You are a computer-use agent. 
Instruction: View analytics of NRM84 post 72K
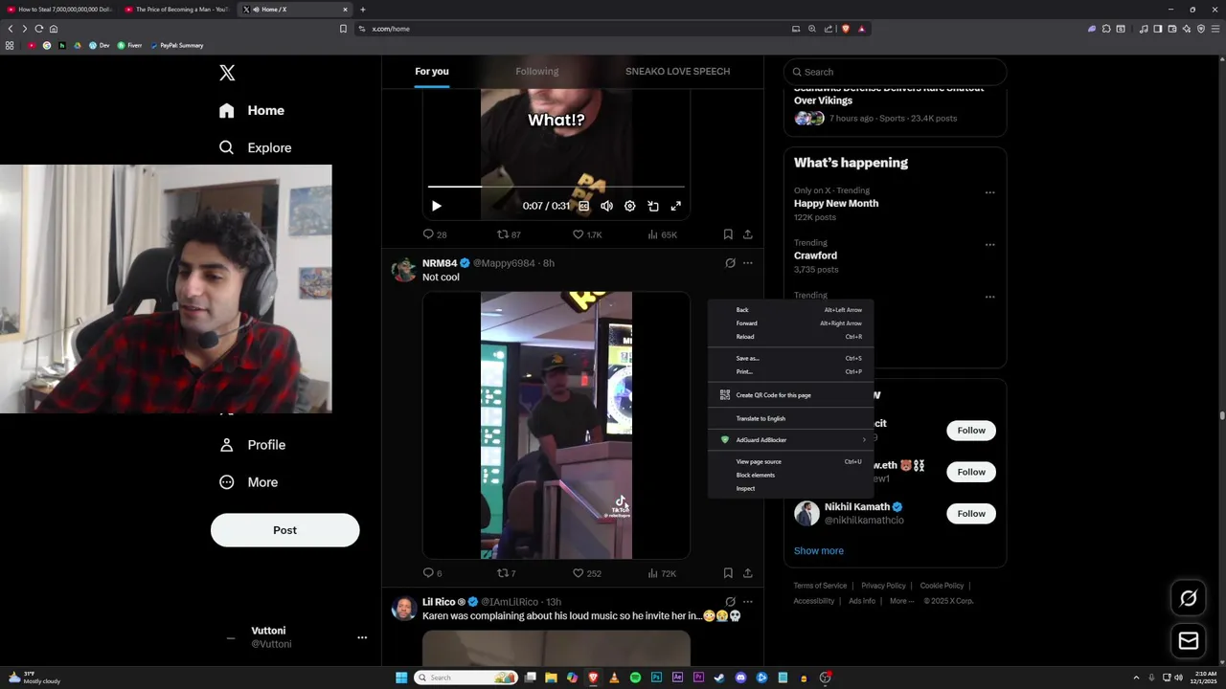pyautogui.click(x=662, y=573)
